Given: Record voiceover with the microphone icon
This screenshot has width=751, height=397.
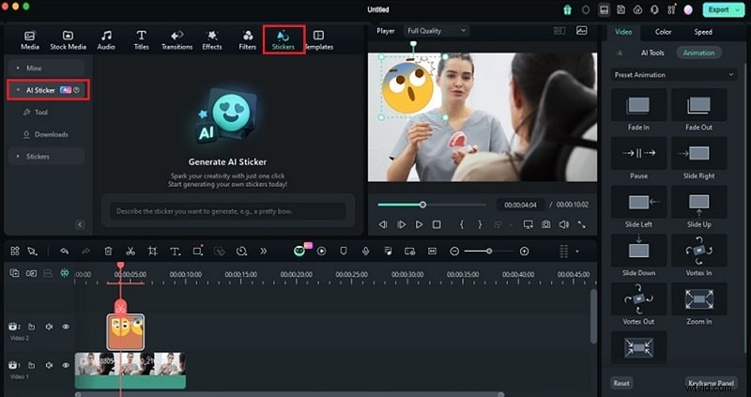Looking at the screenshot, I should (x=365, y=251).
